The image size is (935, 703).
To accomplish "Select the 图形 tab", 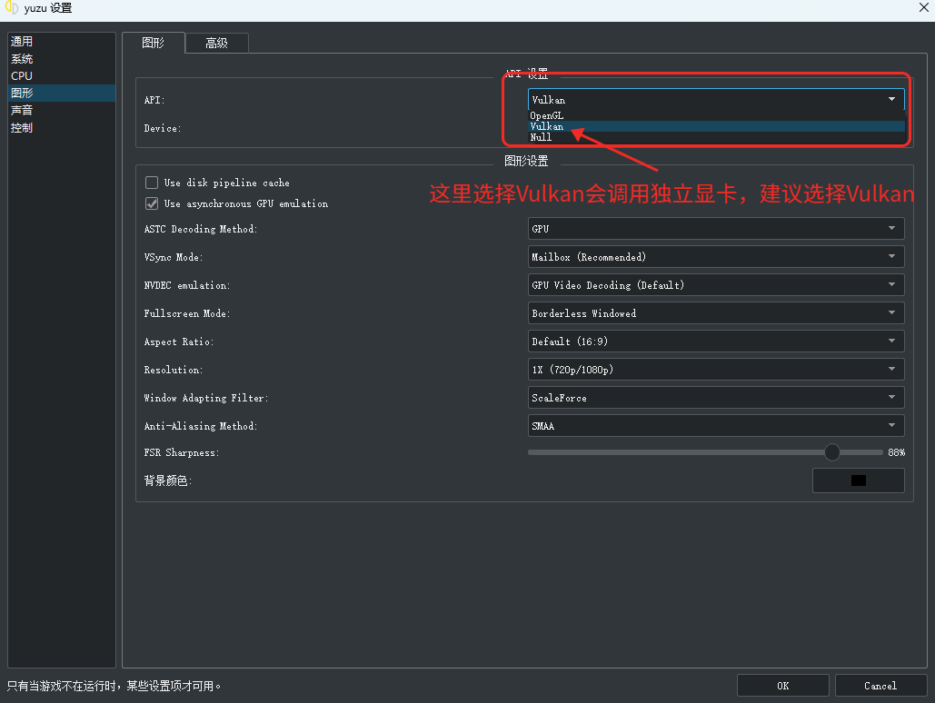I will coord(154,43).
